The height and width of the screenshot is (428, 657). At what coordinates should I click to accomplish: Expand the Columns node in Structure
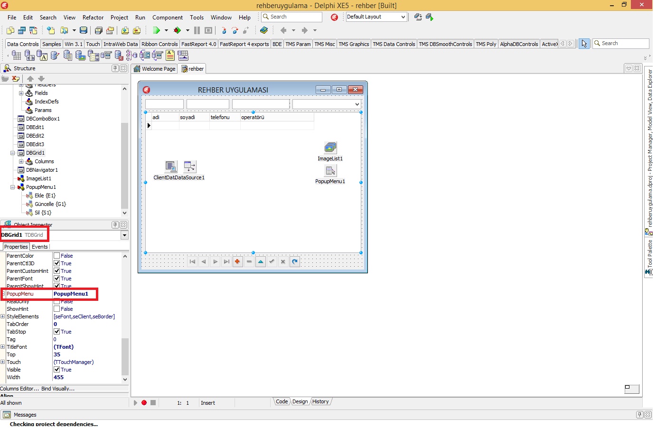[21, 161]
